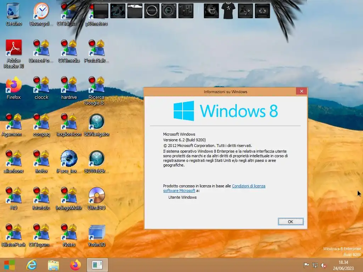Click the black T-shirt dock icon
363x272 pixels.
(228, 11)
